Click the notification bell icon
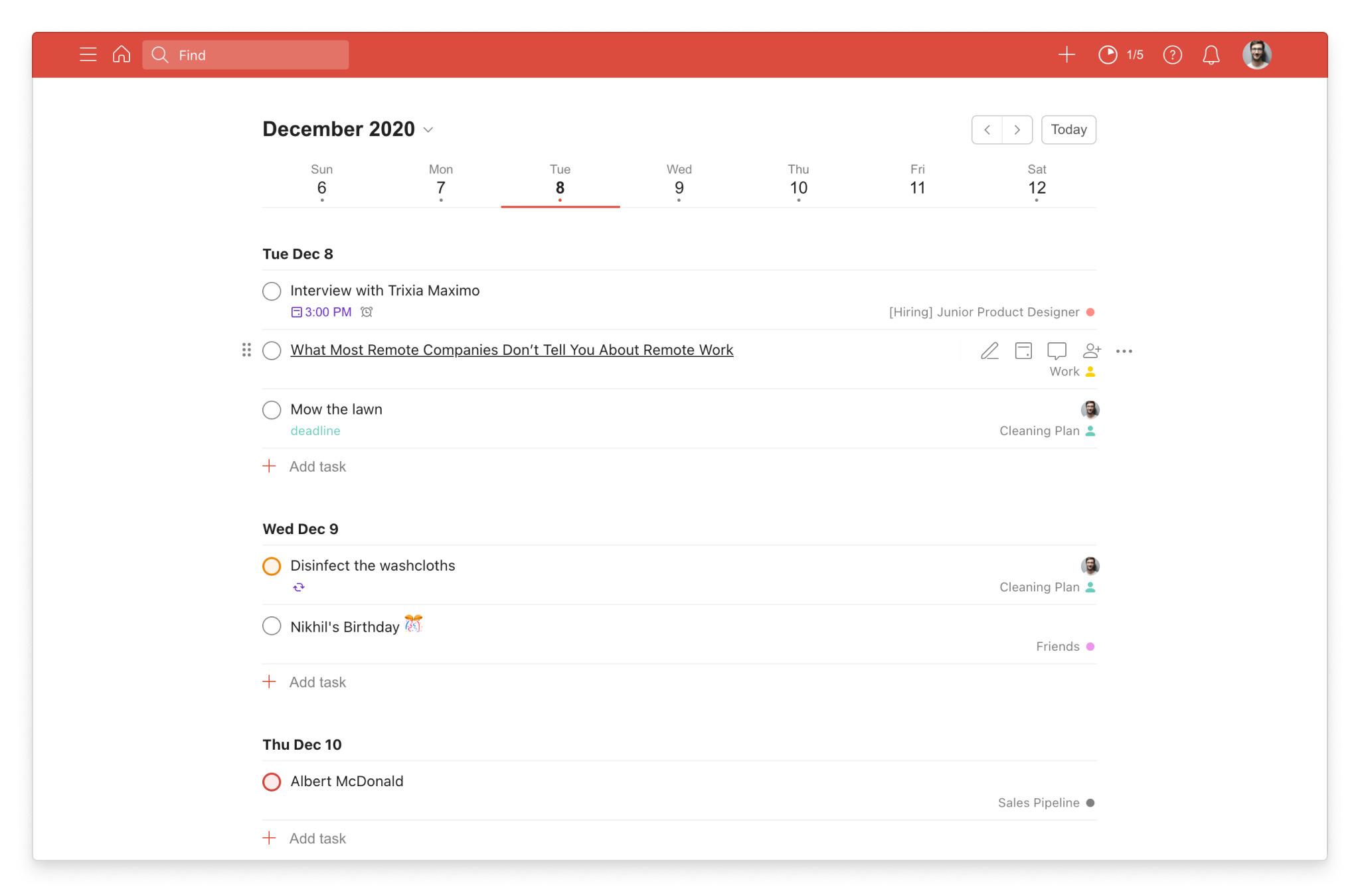1360x893 pixels. point(1211,55)
